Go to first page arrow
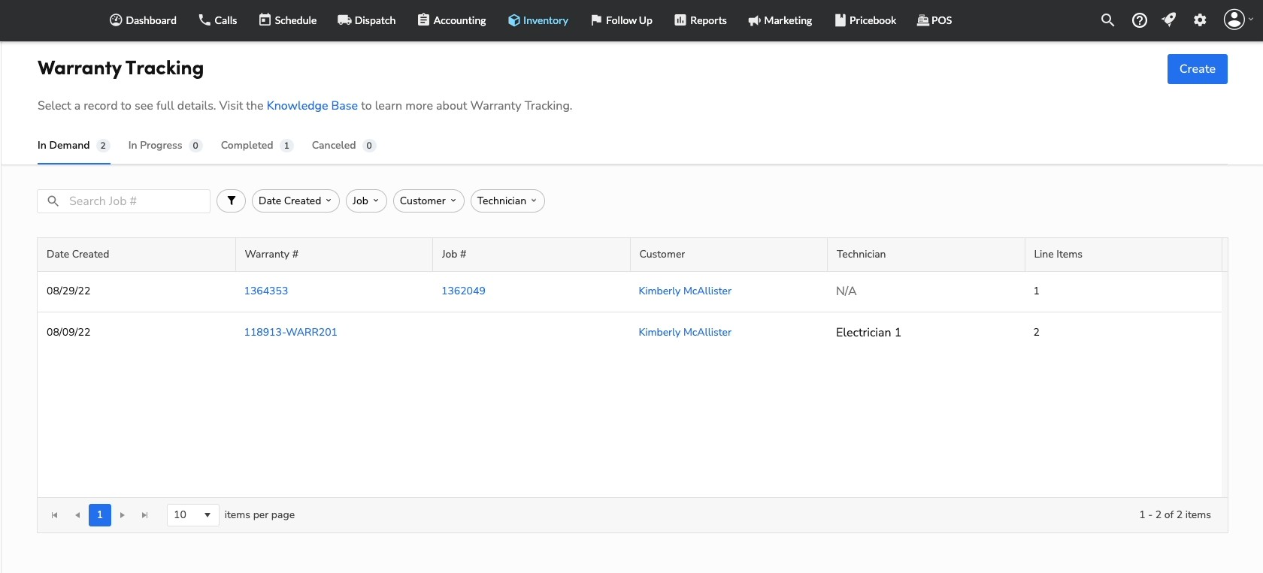 54,515
